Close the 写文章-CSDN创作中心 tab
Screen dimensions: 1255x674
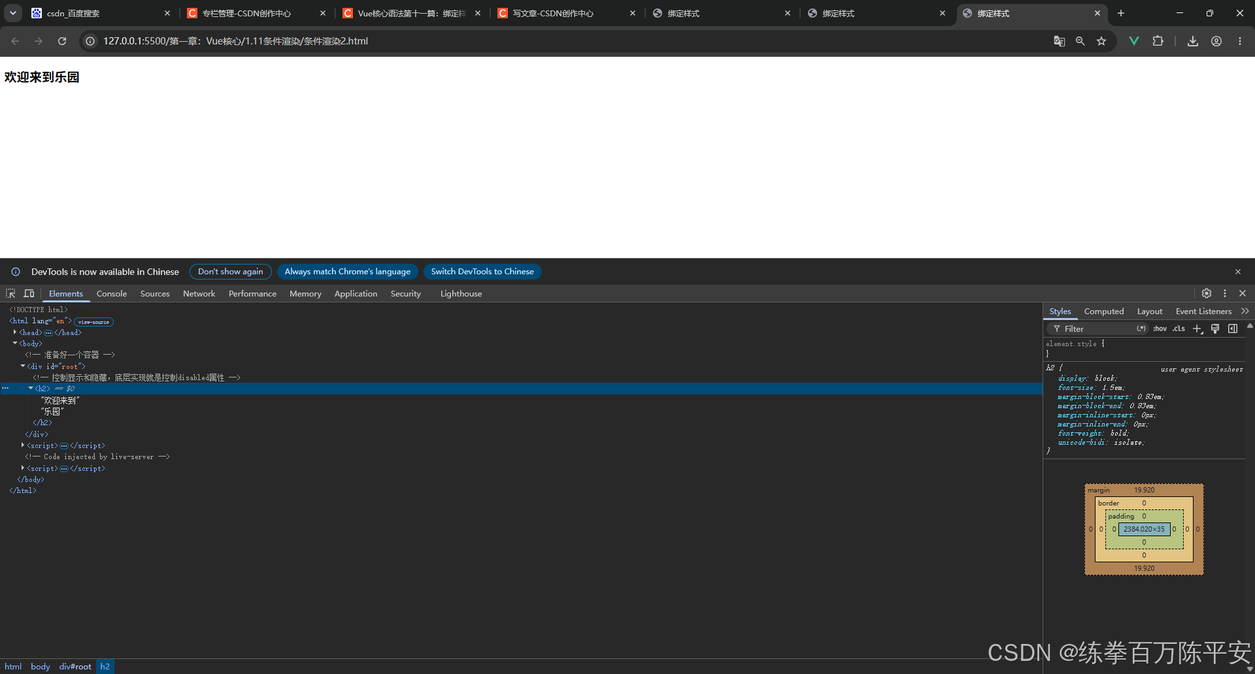click(x=633, y=13)
